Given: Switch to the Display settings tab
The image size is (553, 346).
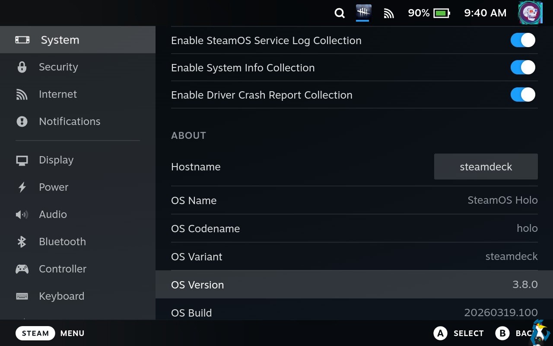Looking at the screenshot, I should 56,160.
